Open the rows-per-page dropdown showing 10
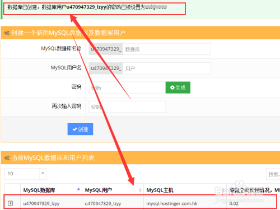The width and height of the screenshot is (280, 210). pyautogui.click(x=25, y=174)
